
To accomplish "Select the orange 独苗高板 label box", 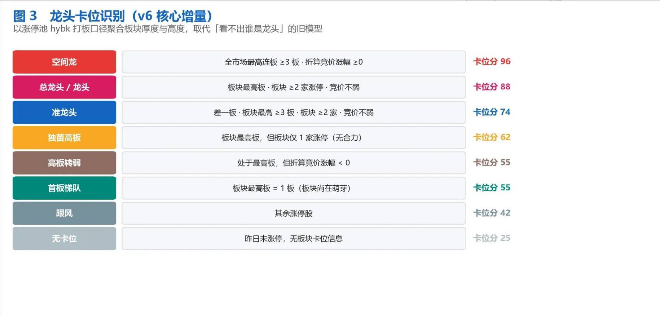I will click(x=64, y=138).
